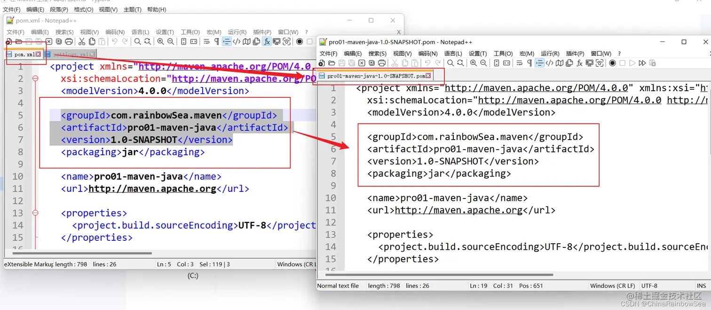Click Zoom Out icon in pom.xml window toolbar
The width and height of the screenshot is (711, 310).
(171, 42)
